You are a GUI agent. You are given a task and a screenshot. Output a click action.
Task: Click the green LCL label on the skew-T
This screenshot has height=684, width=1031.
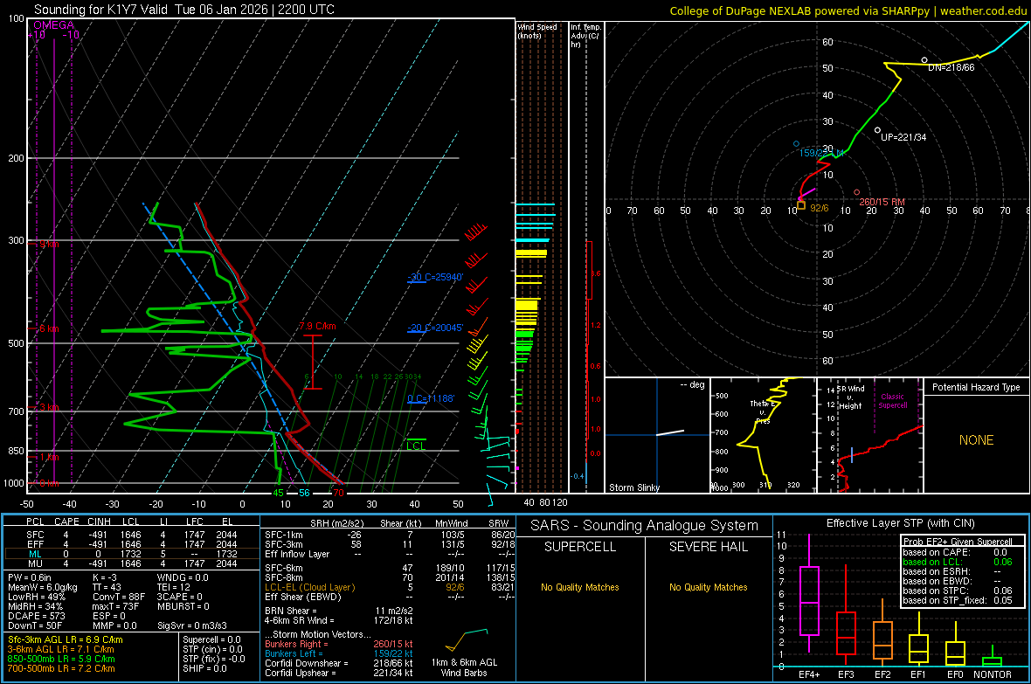click(x=416, y=446)
